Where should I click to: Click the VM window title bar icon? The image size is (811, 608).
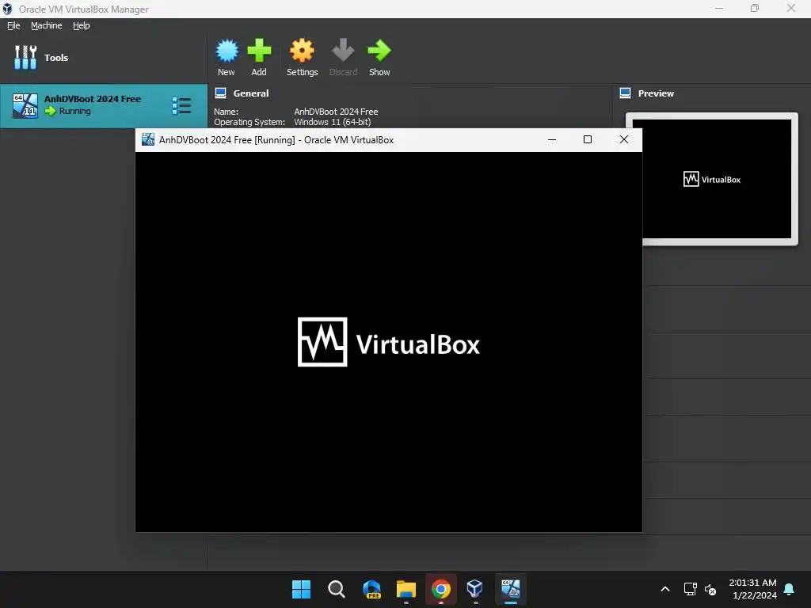tap(148, 139)
